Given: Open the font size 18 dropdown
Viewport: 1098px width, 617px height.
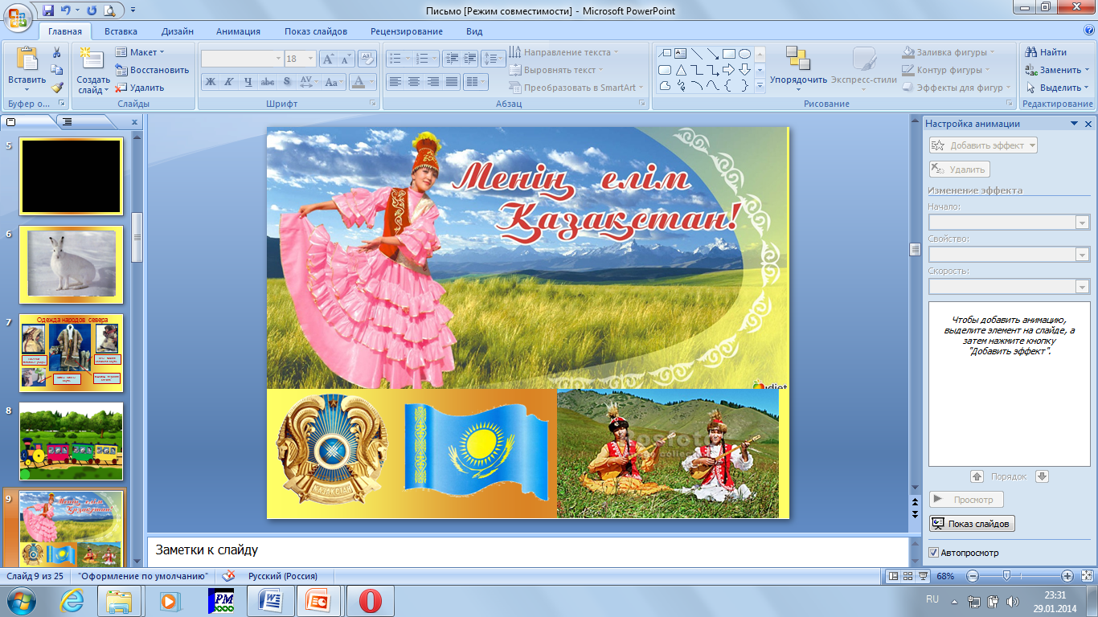Looking at the screenshot, I should (310, 59).
